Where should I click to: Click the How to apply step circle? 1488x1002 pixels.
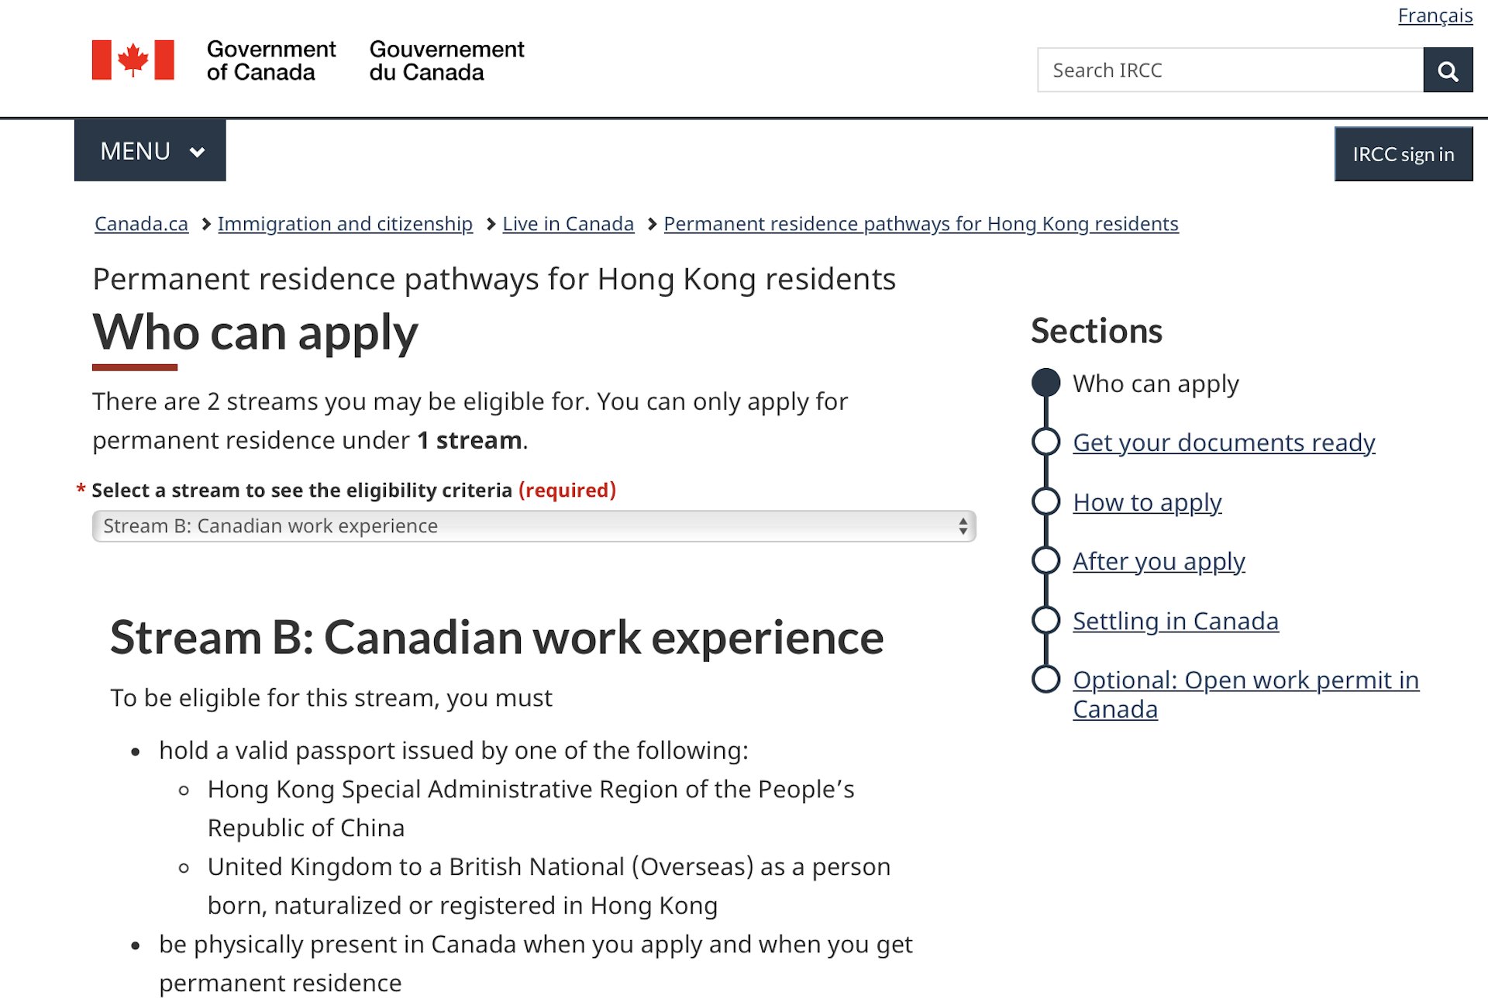click(x=1045, y=501)
